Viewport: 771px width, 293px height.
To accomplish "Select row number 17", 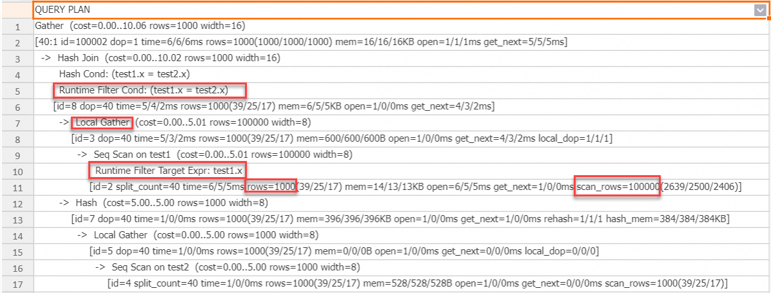I will [16, 284].
